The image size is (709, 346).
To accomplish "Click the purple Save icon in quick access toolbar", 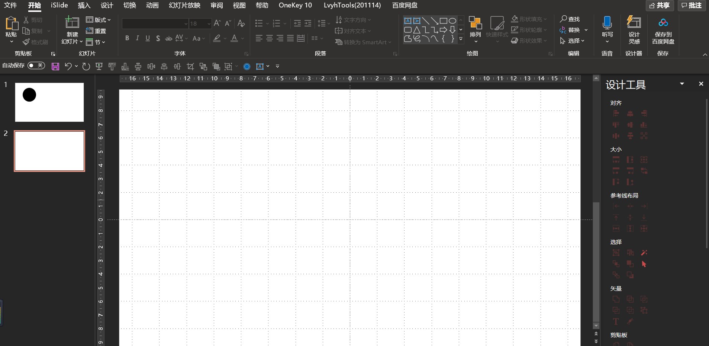I will pos(55,67).
